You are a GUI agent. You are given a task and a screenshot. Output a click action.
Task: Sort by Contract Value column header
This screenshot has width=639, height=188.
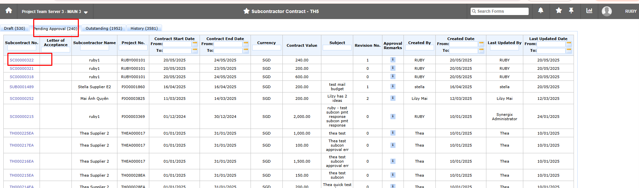click(x=302, y=45)
